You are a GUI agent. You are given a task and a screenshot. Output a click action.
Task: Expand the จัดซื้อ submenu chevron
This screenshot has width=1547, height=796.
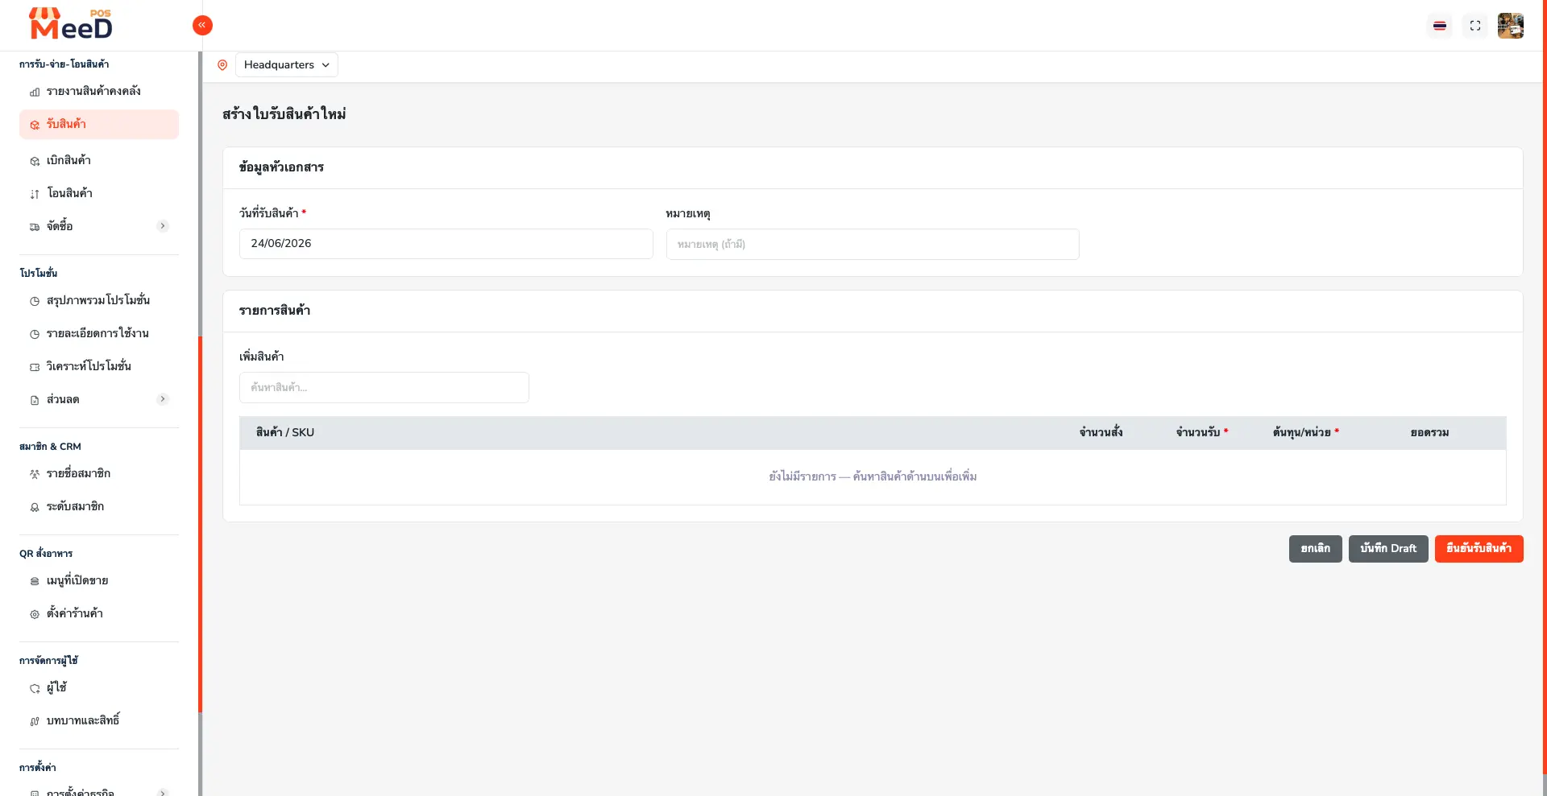point(163,226)
